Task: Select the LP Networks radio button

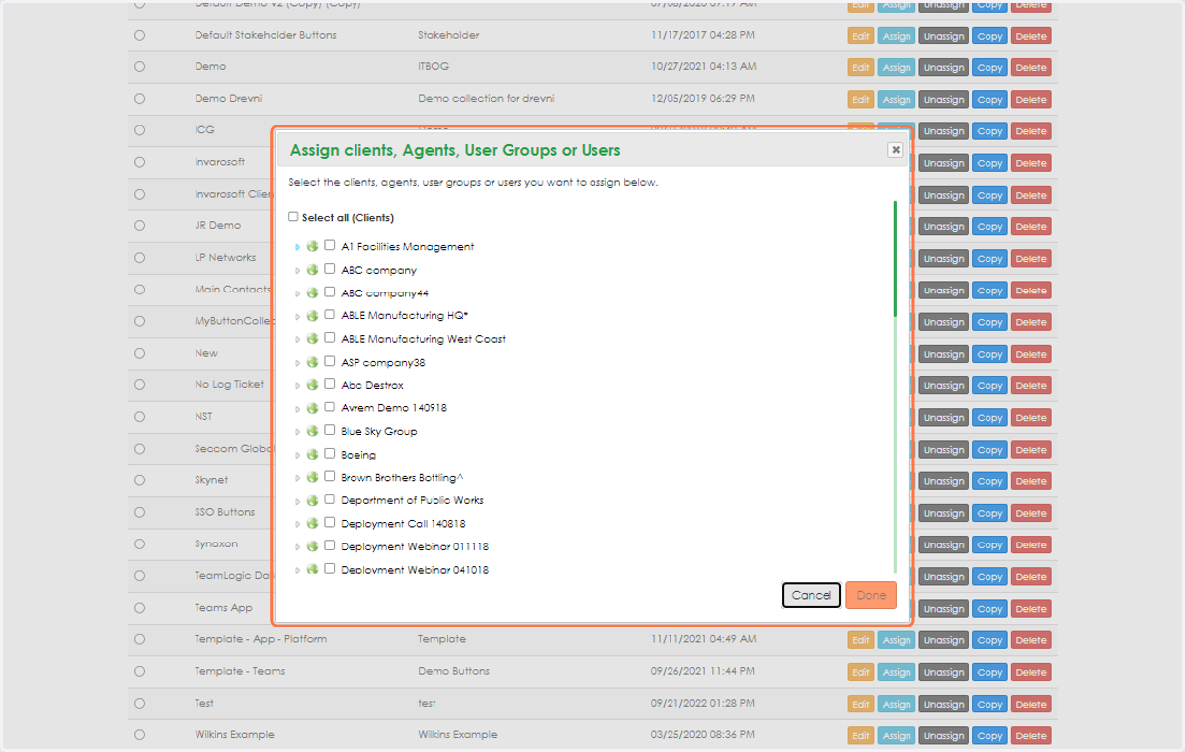Action: coord(139,257)
